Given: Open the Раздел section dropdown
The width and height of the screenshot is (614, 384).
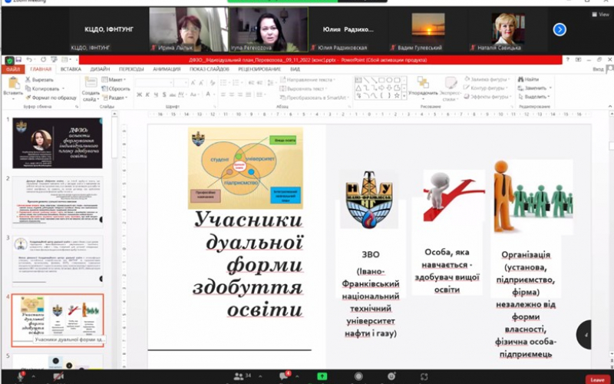Looking at the screenshot, I should click(114, 98).
